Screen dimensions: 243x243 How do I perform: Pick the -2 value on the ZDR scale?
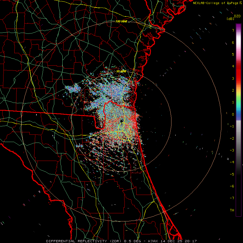232,139
